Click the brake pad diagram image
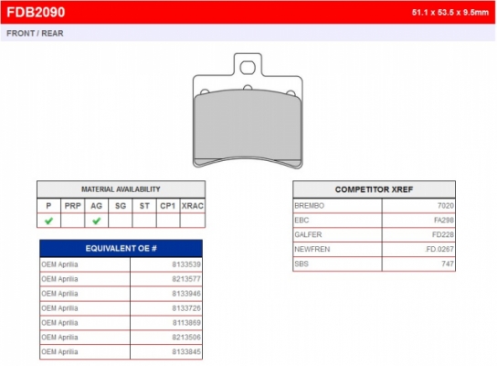 (248, 111)
